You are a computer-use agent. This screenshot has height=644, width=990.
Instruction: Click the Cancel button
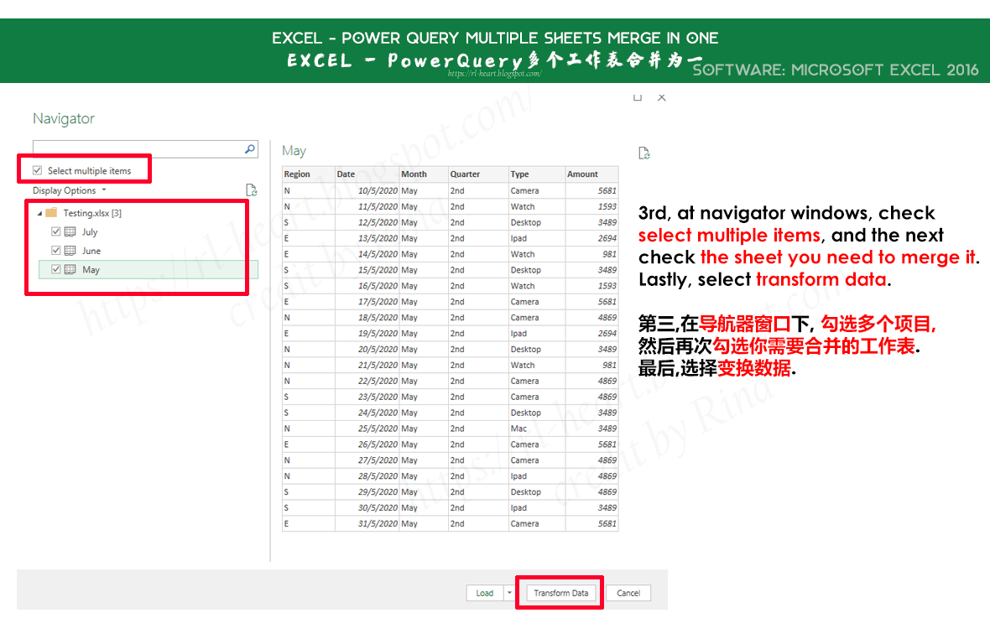point(628,593)
